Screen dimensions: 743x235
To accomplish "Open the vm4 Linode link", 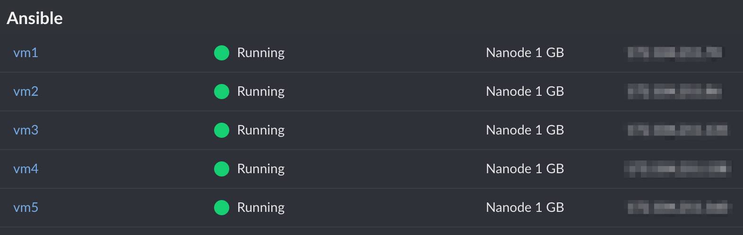I will point(26,169).
